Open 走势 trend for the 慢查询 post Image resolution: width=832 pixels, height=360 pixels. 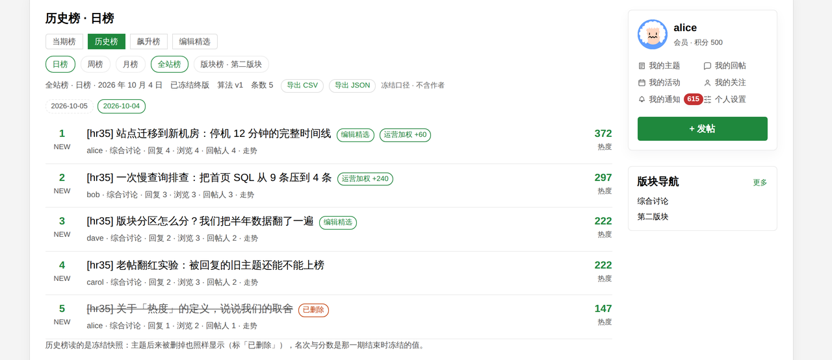coord(247,195)
